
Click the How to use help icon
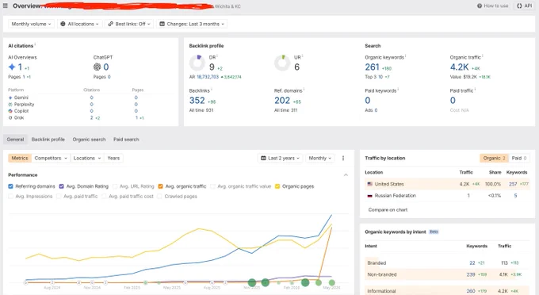[x=480, y=6]
